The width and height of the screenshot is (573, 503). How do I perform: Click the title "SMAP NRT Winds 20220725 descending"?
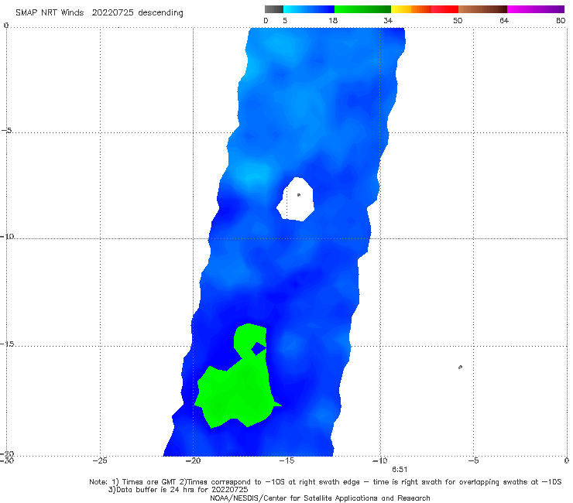(99, 13)
